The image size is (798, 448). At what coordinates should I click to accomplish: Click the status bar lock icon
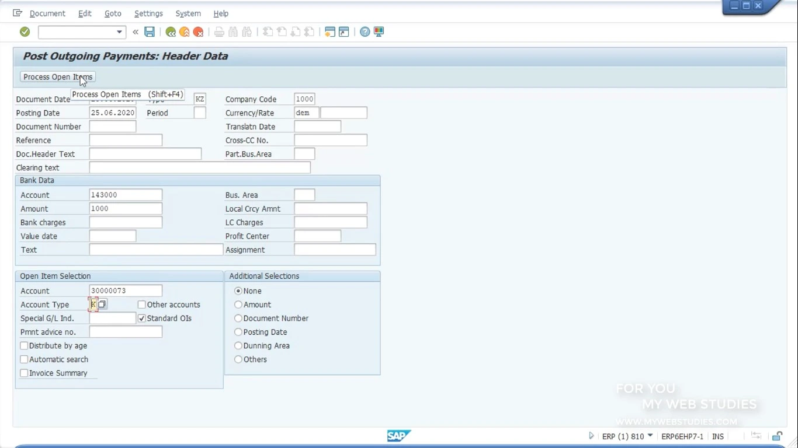pos(777,436)
